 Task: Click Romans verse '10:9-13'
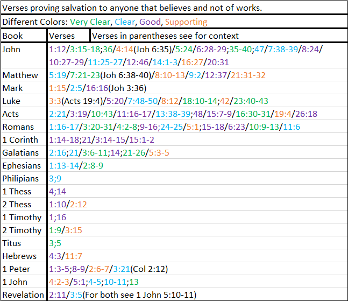tap(264, 127)
